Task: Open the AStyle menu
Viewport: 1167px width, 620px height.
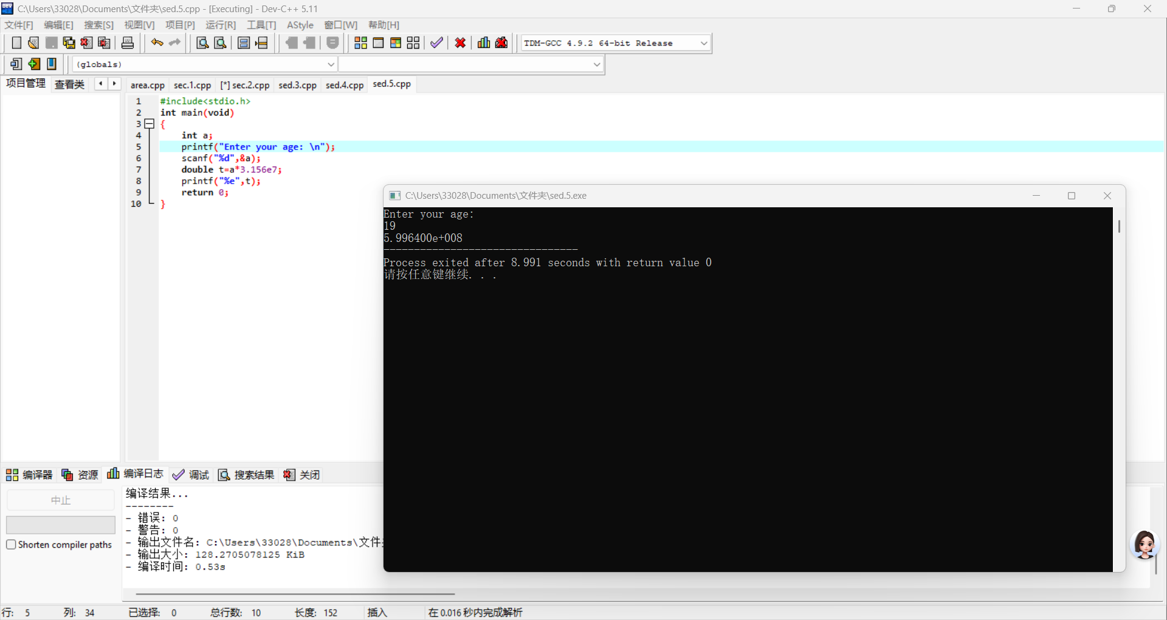Action: [300, 25]
